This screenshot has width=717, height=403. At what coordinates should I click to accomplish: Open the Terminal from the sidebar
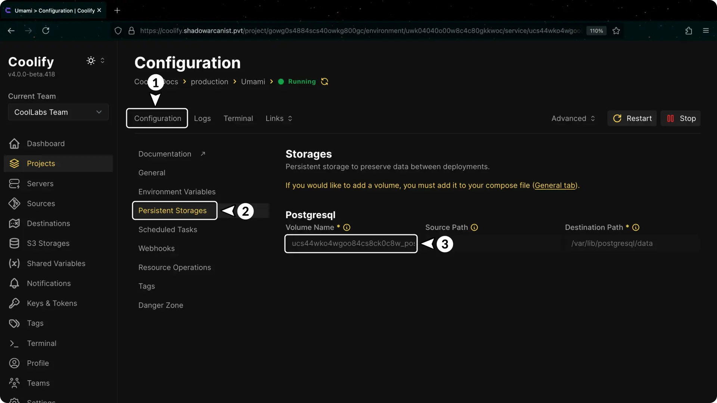pyautogui.click(x=41, y=343)
